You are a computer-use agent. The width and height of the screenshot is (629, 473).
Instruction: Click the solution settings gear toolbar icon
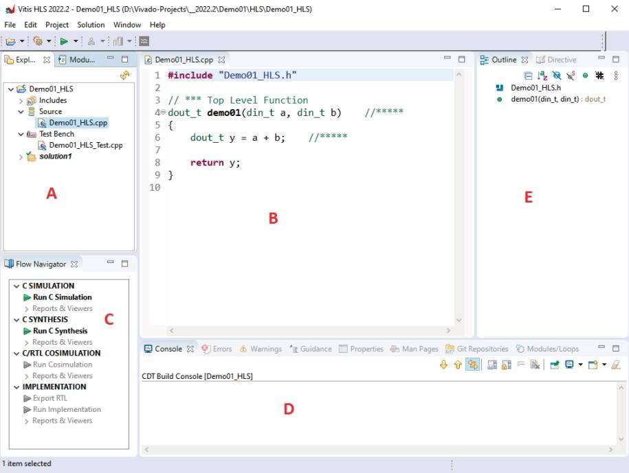(x=38, y=41)
